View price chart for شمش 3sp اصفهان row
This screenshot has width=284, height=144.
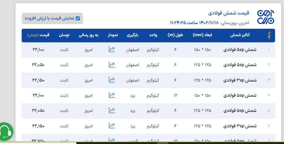coord(112,80)
